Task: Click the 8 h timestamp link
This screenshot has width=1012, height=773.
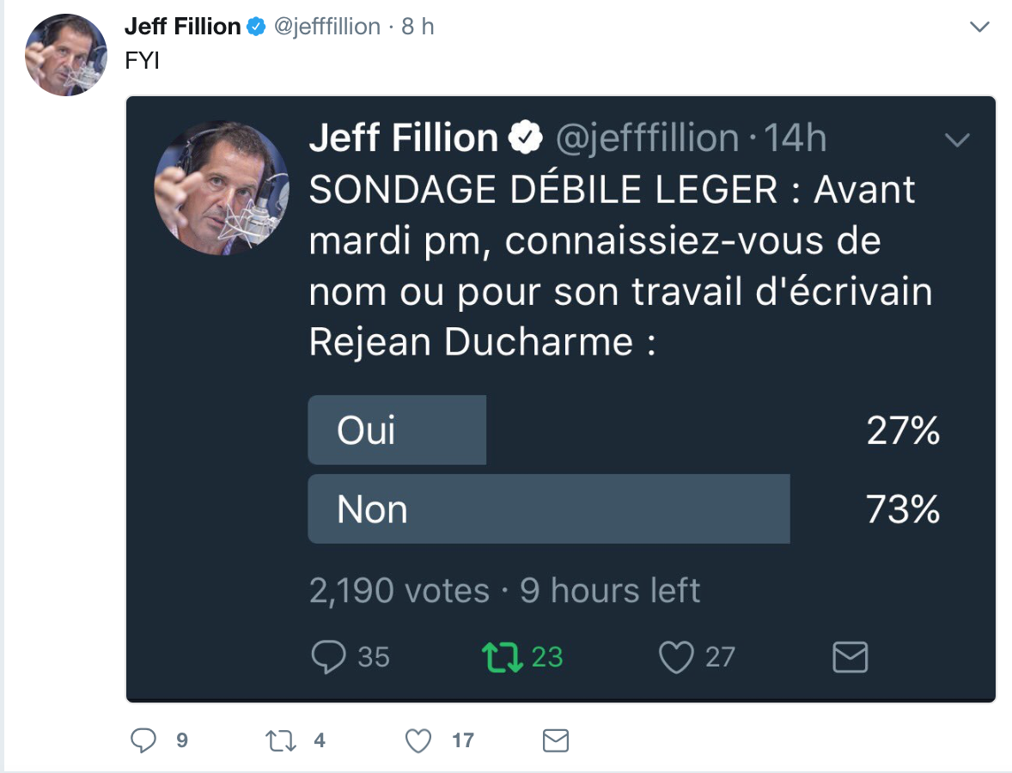Action: pyautogui.click(x=418, y=27)
